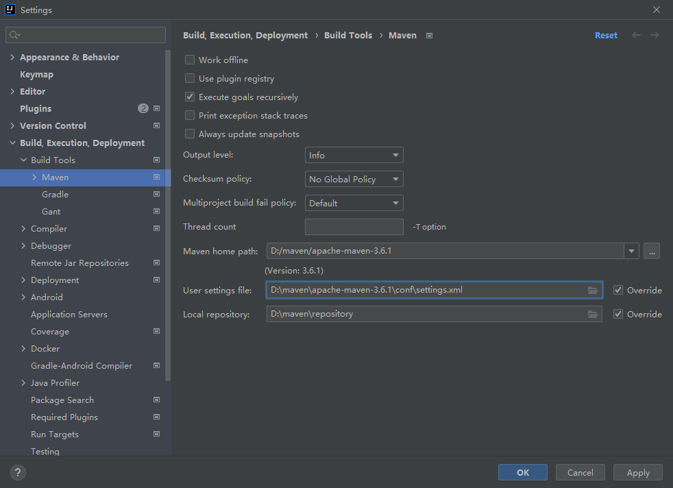
Task: Open the Checksum policy dropdown
Action: pos(354,180)
